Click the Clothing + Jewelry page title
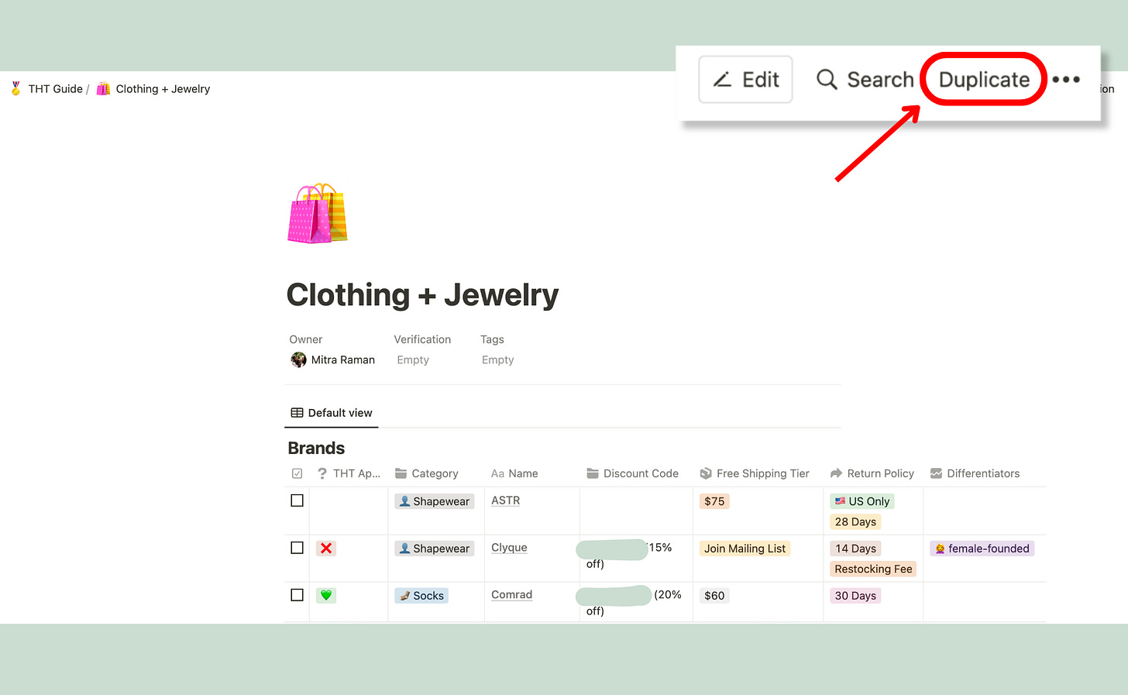This screenshot has width=1128, height=695. tap(422, 295)
